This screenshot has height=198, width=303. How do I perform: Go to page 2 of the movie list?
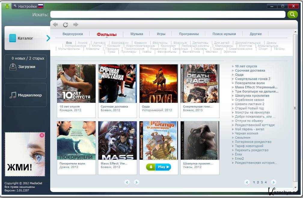pyautogui.click(x=258, y=182)
